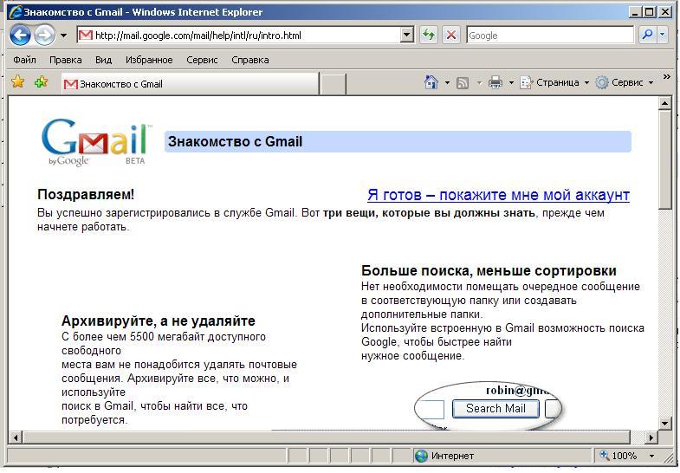Go back with the Back arrow button
Image resolution: width=680 pixels, height=473 pixels.
pos(20,36)
